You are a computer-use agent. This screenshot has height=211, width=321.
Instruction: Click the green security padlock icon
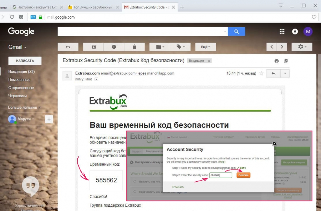[41, 17]
